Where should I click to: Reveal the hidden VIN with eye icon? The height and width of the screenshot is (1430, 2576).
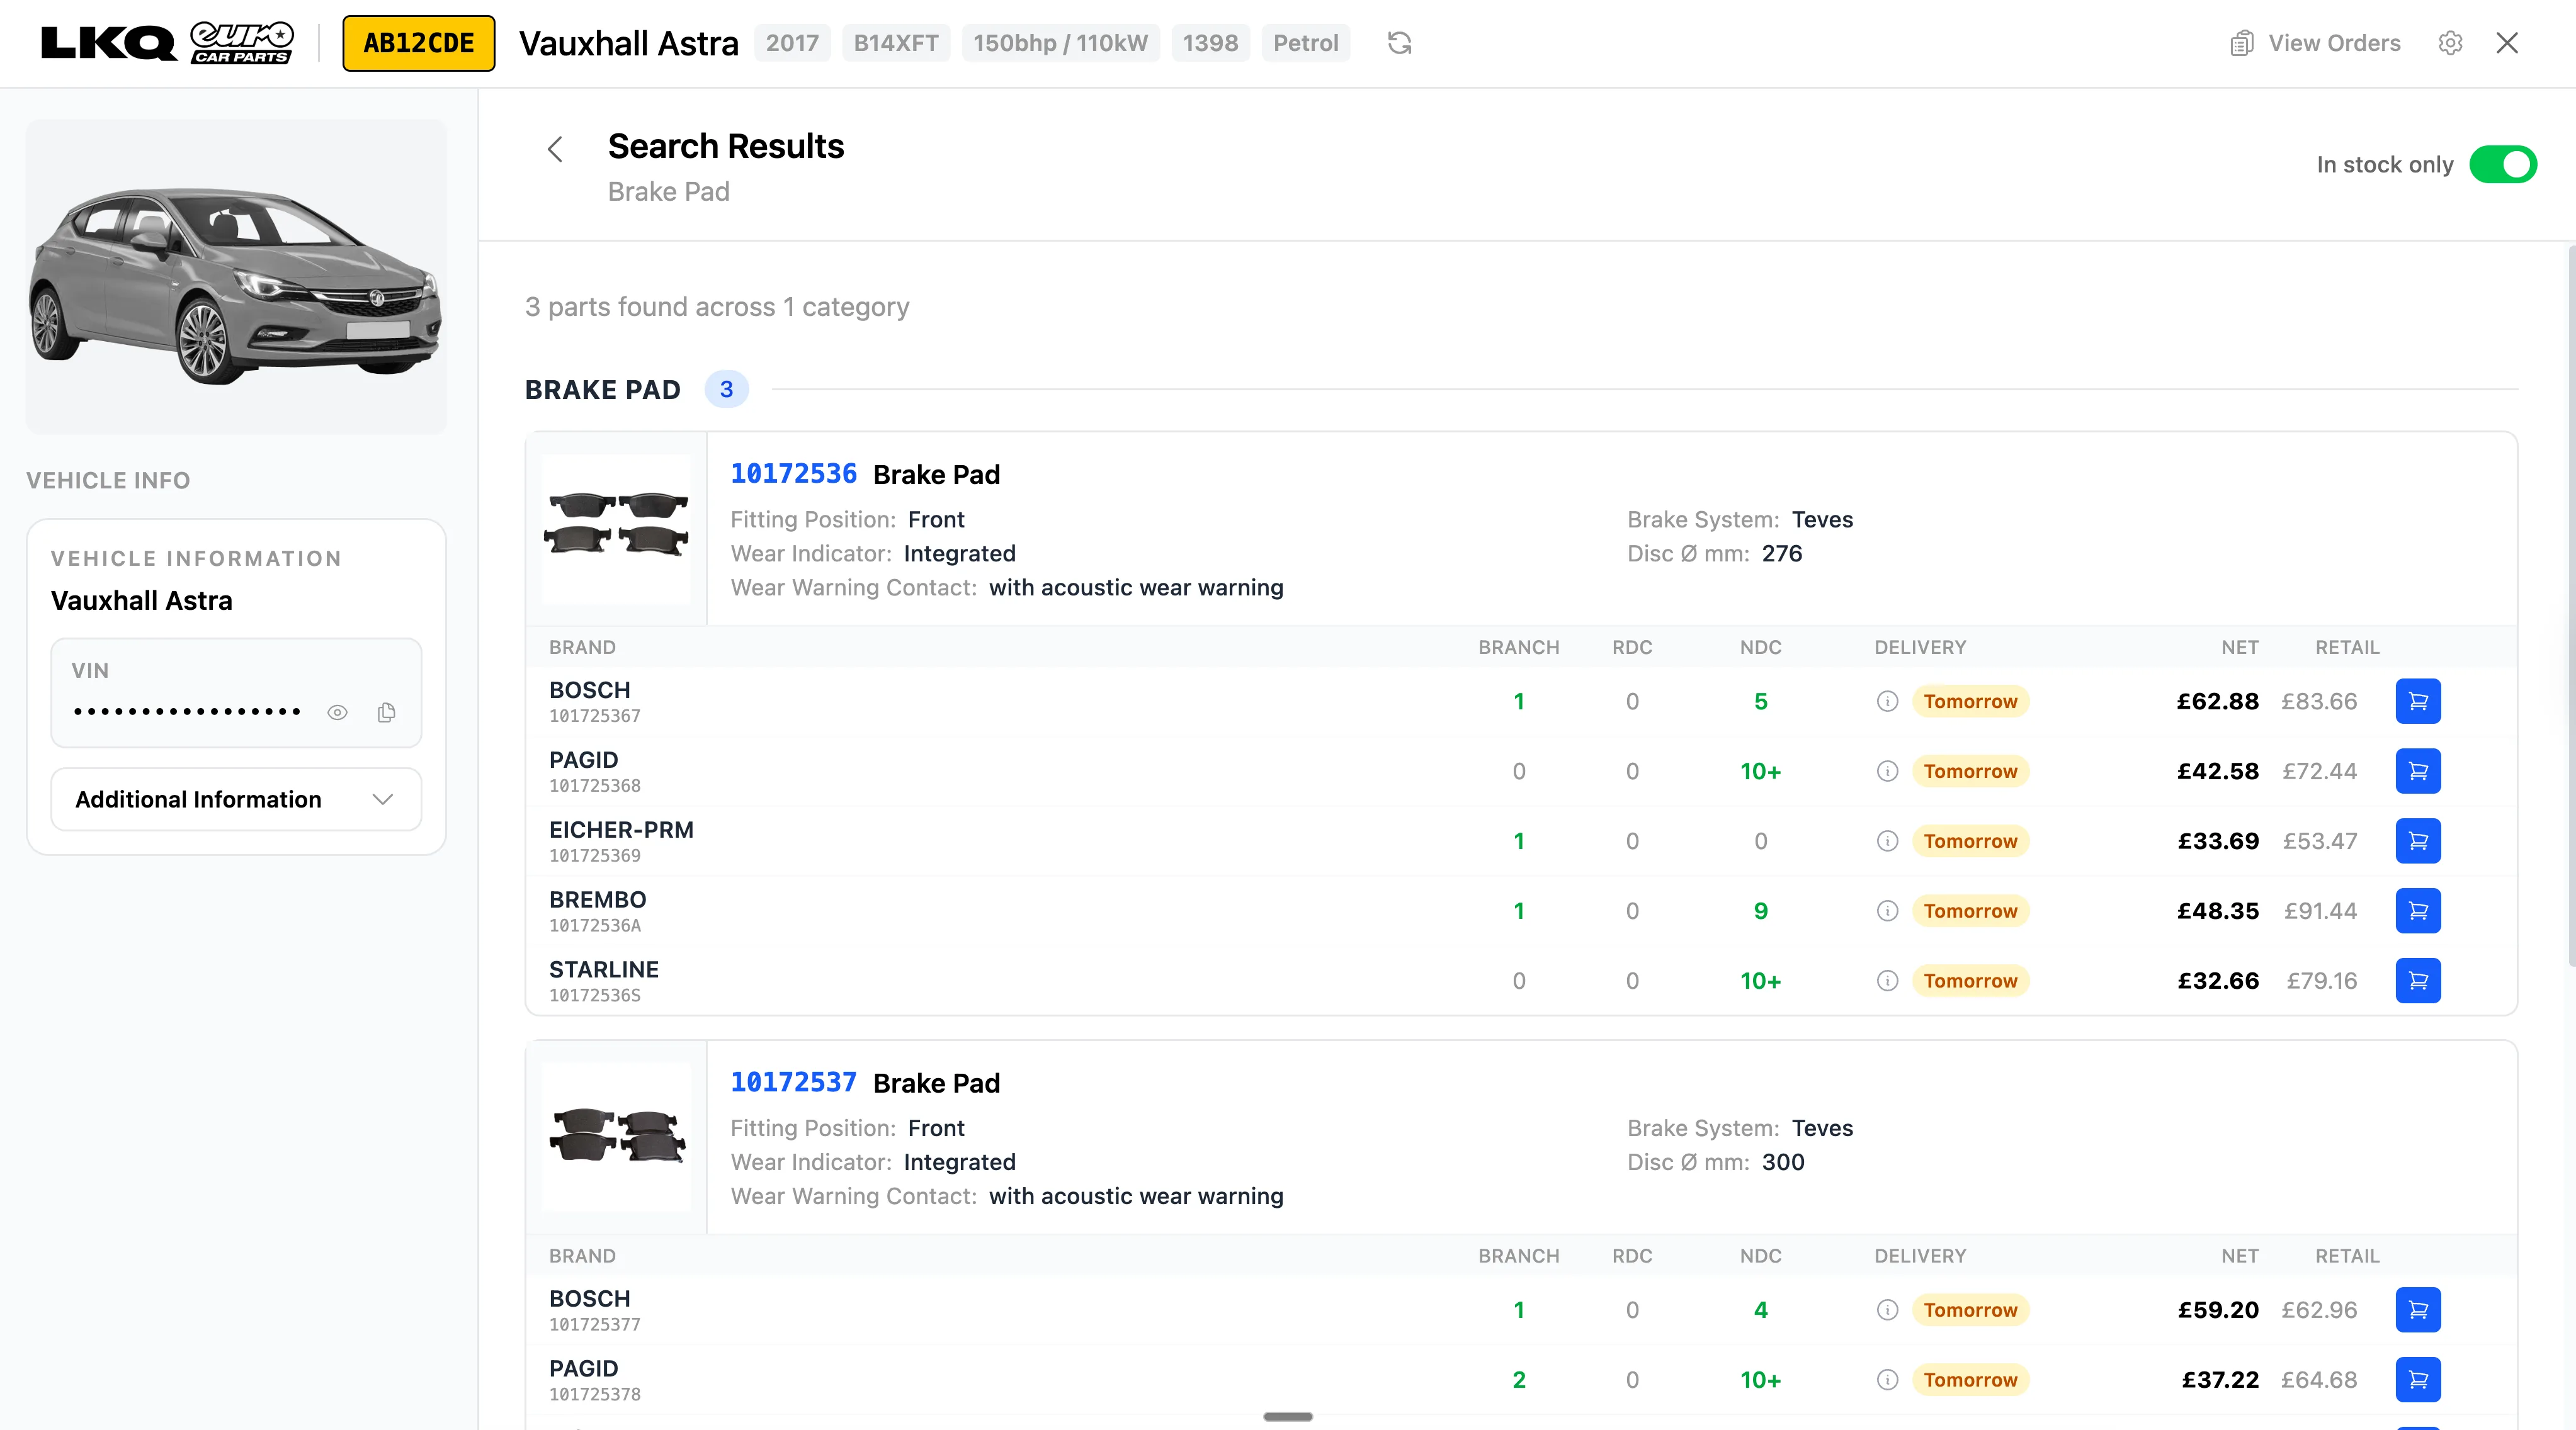(x=337, y=712)
